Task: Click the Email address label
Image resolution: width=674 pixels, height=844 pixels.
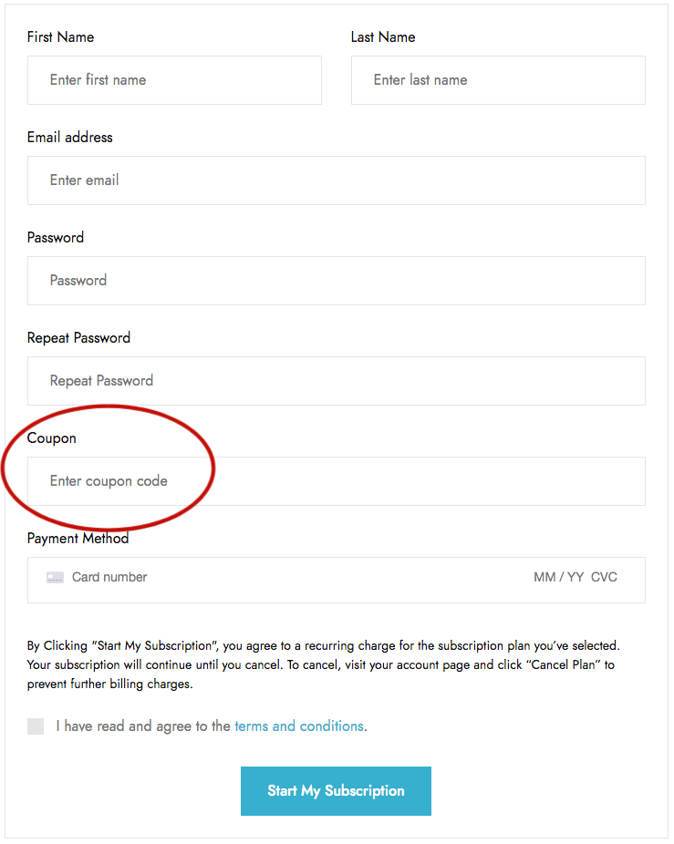Action: (70, 138)
